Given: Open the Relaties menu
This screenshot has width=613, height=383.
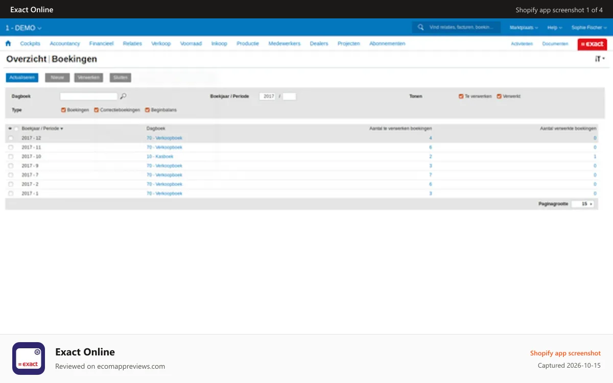Looking at the screenshot, I should (132, 44).
